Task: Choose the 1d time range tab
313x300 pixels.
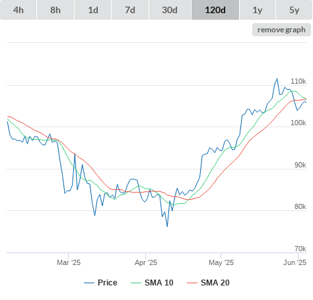Action: (93, 10)
